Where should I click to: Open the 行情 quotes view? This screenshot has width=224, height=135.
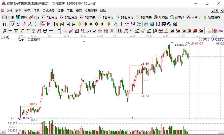[8, 17]
